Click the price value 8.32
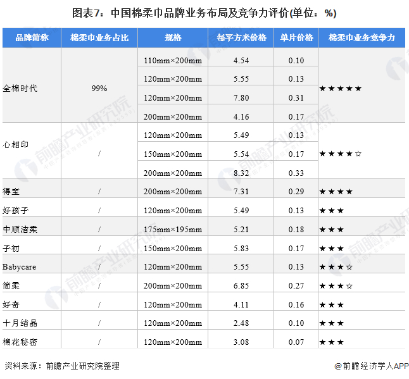The width and height of the screenshot is (409, 379). [241, 173]
